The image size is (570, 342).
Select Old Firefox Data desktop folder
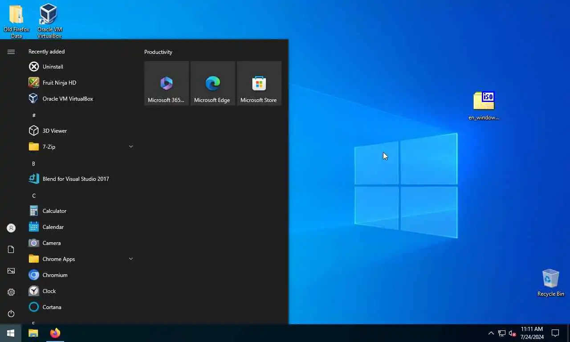(x=16, y=21)
